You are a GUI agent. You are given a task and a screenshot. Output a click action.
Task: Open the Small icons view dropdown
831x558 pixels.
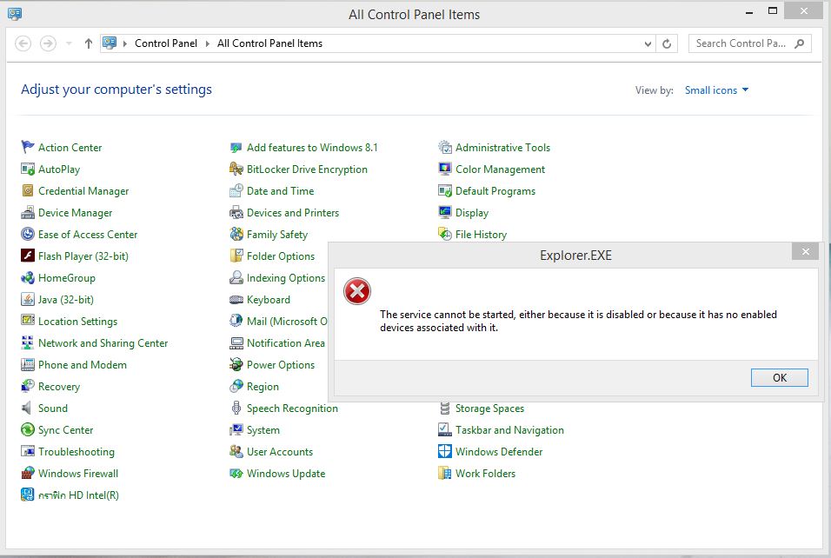716,90
